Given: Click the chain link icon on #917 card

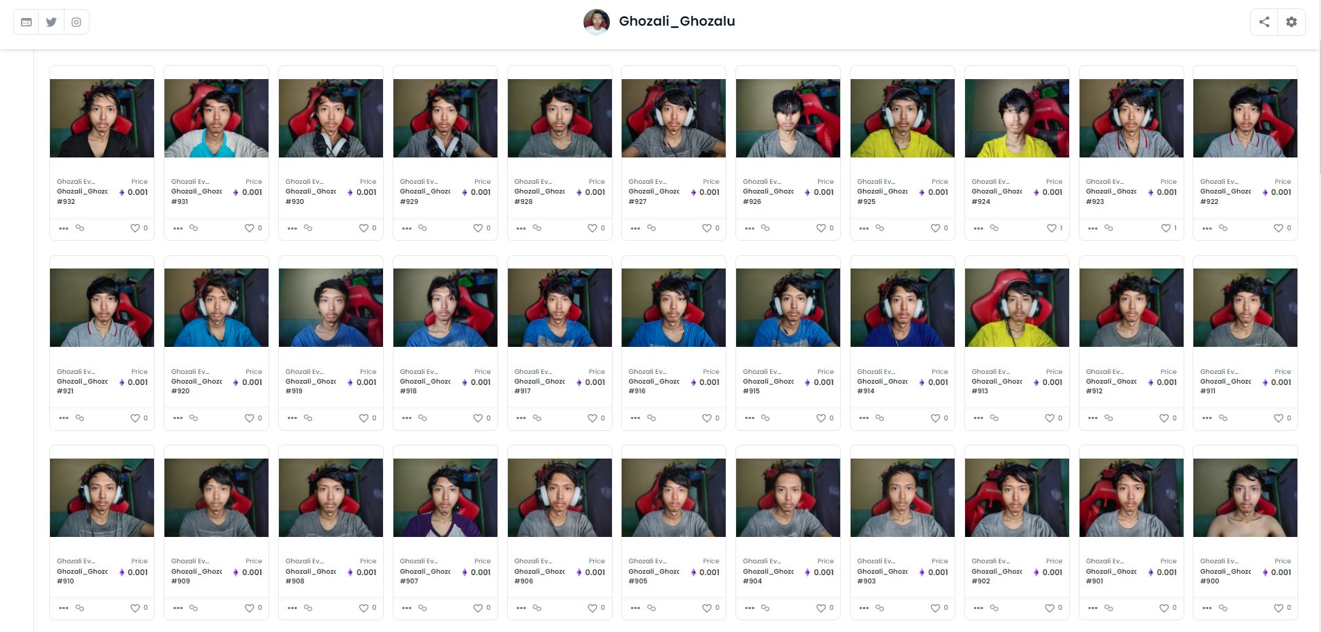Looking at the screenshot, I should (x=537, y=418).
